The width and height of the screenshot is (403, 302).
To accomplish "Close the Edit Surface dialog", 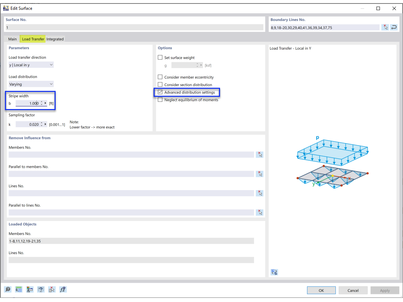I will point(394,8).
